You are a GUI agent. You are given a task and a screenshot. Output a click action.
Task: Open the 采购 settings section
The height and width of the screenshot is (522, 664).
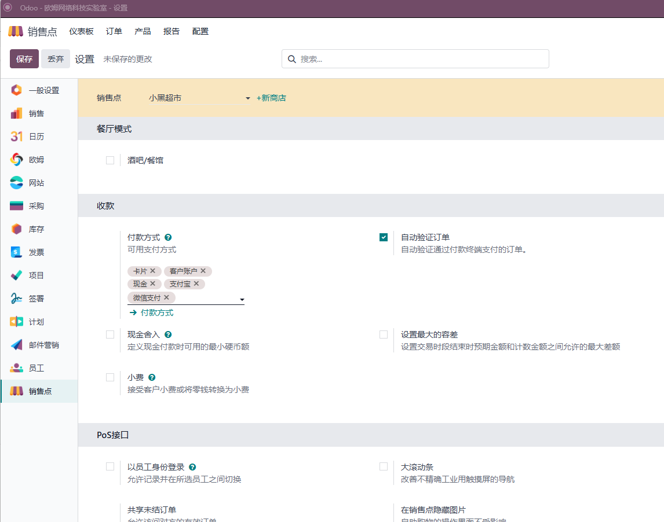click(39, 206)
